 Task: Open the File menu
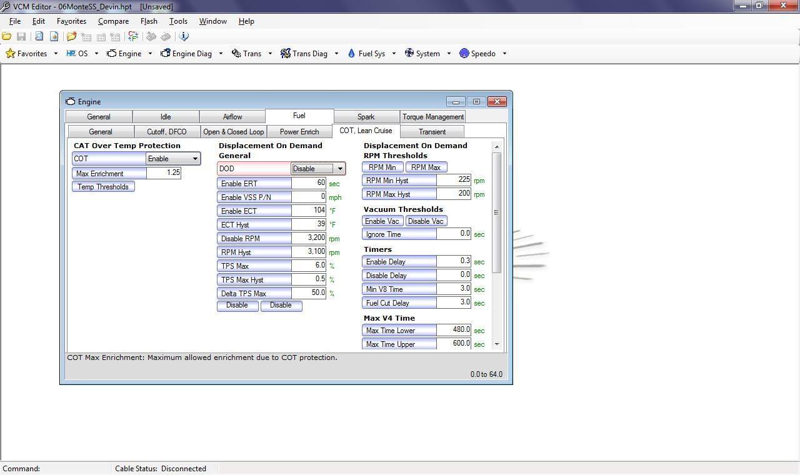[15, 21]
